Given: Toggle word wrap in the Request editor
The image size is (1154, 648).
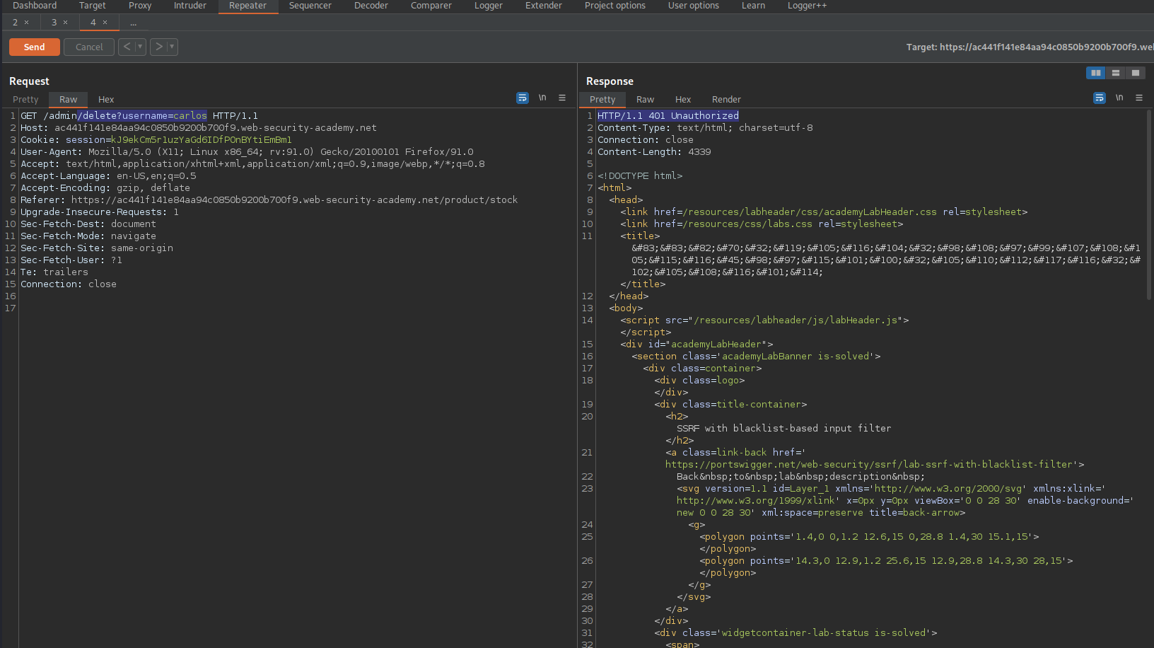Looking at the screenshot, I should point(523,98).
